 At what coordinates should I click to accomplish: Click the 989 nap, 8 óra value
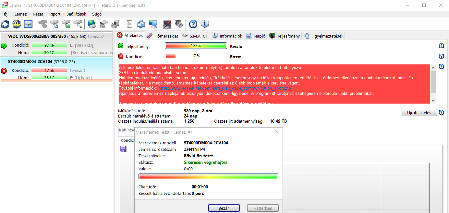[199, 111]
